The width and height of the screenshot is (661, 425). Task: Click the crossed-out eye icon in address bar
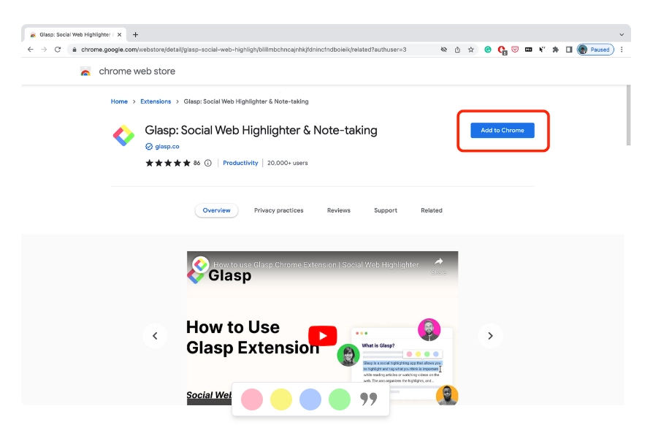(444, 50)
